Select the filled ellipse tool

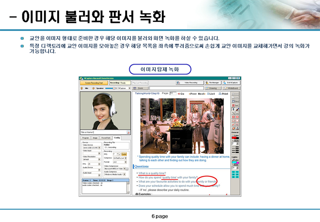coord(237,120)
